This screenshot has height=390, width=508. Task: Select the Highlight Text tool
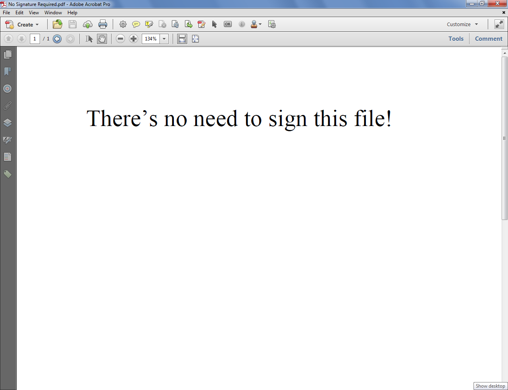point(149,24)
